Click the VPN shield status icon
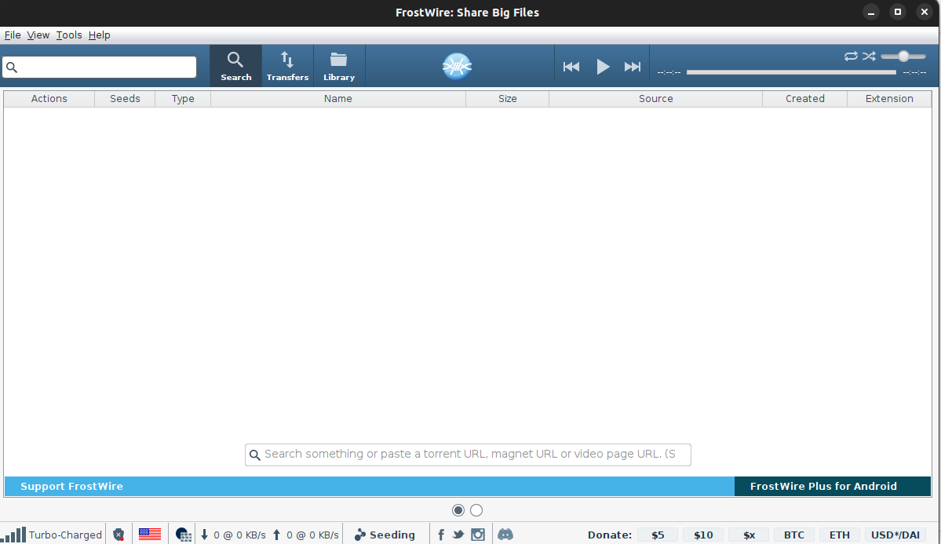 pos(119,535)
